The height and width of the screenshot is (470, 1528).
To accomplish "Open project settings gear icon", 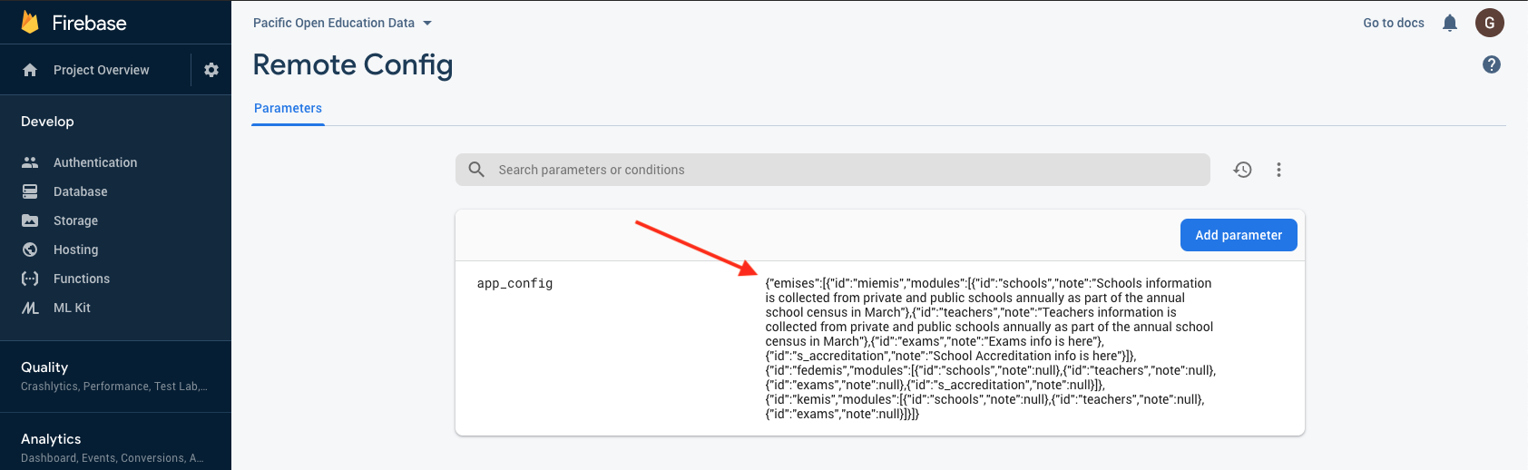I will tap(211, 70).
